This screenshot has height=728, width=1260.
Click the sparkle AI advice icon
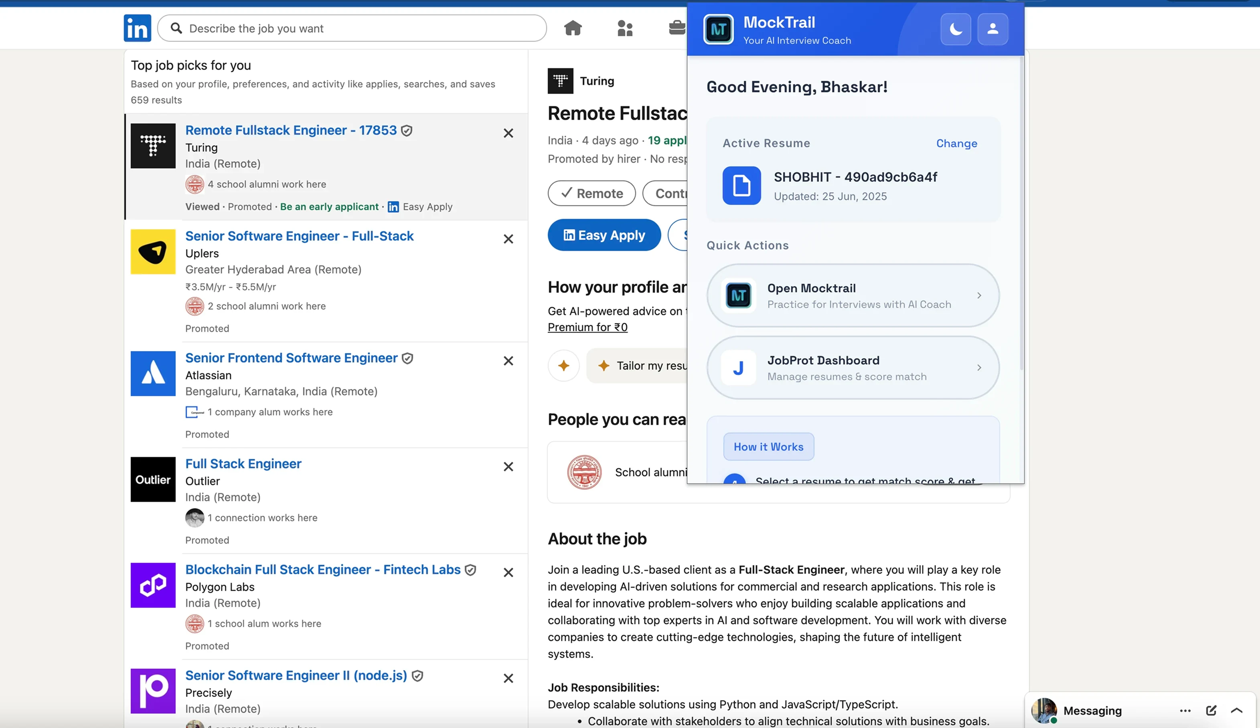click(x=564, y=366)
